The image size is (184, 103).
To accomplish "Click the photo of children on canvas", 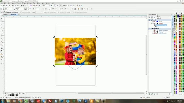I will point(75,51).
